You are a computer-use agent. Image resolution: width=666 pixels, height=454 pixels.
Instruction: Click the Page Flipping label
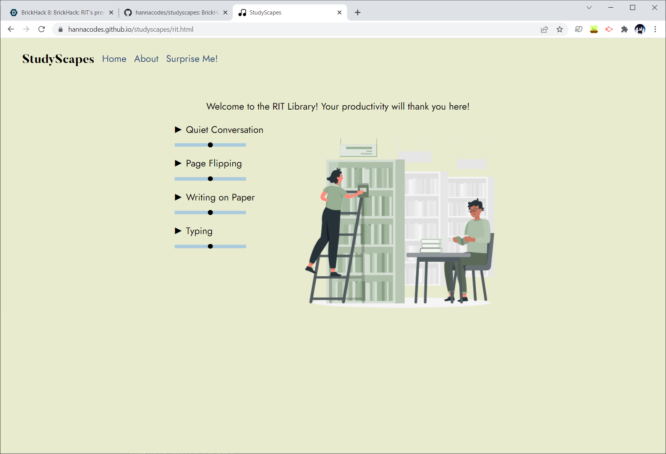214,163
